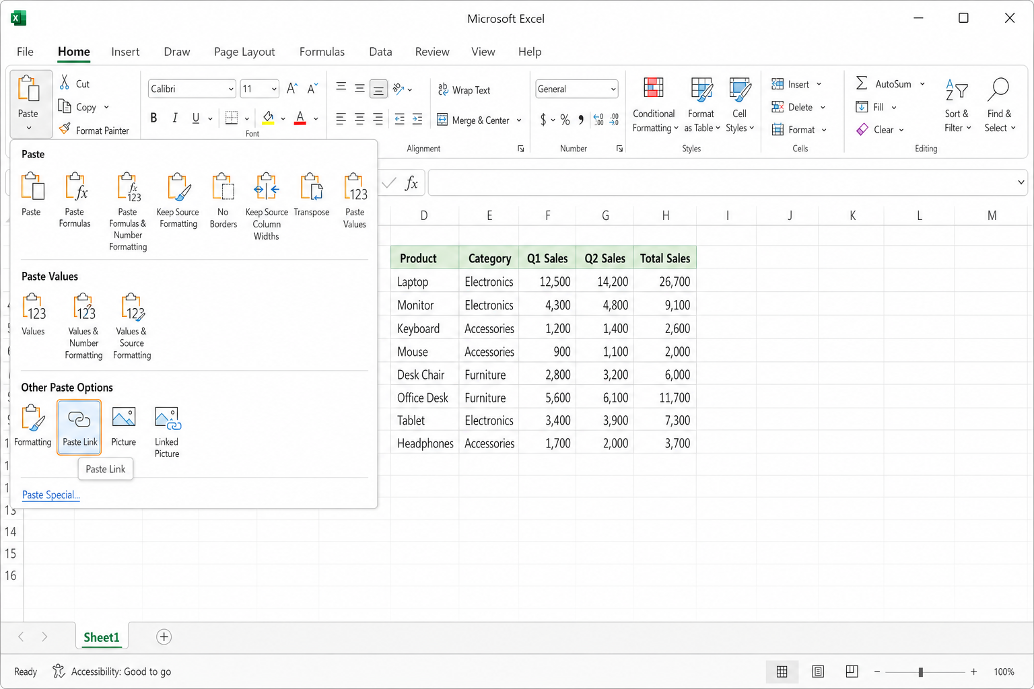Toggle center horizontal alignment

(x=359, y=119)
